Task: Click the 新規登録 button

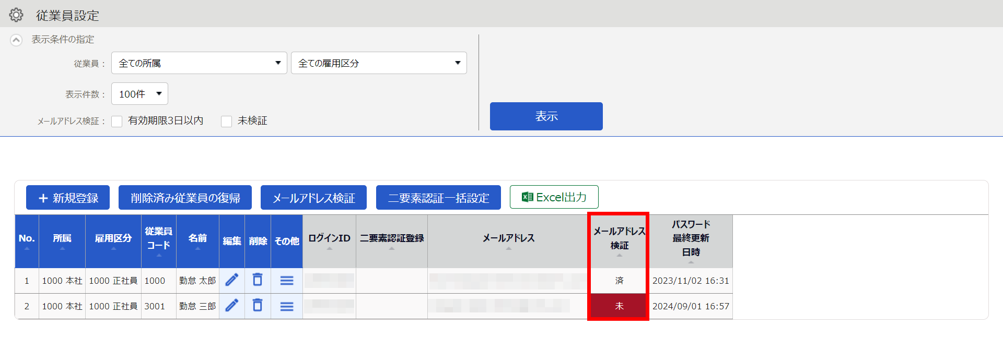Action: tap(68, 198)
